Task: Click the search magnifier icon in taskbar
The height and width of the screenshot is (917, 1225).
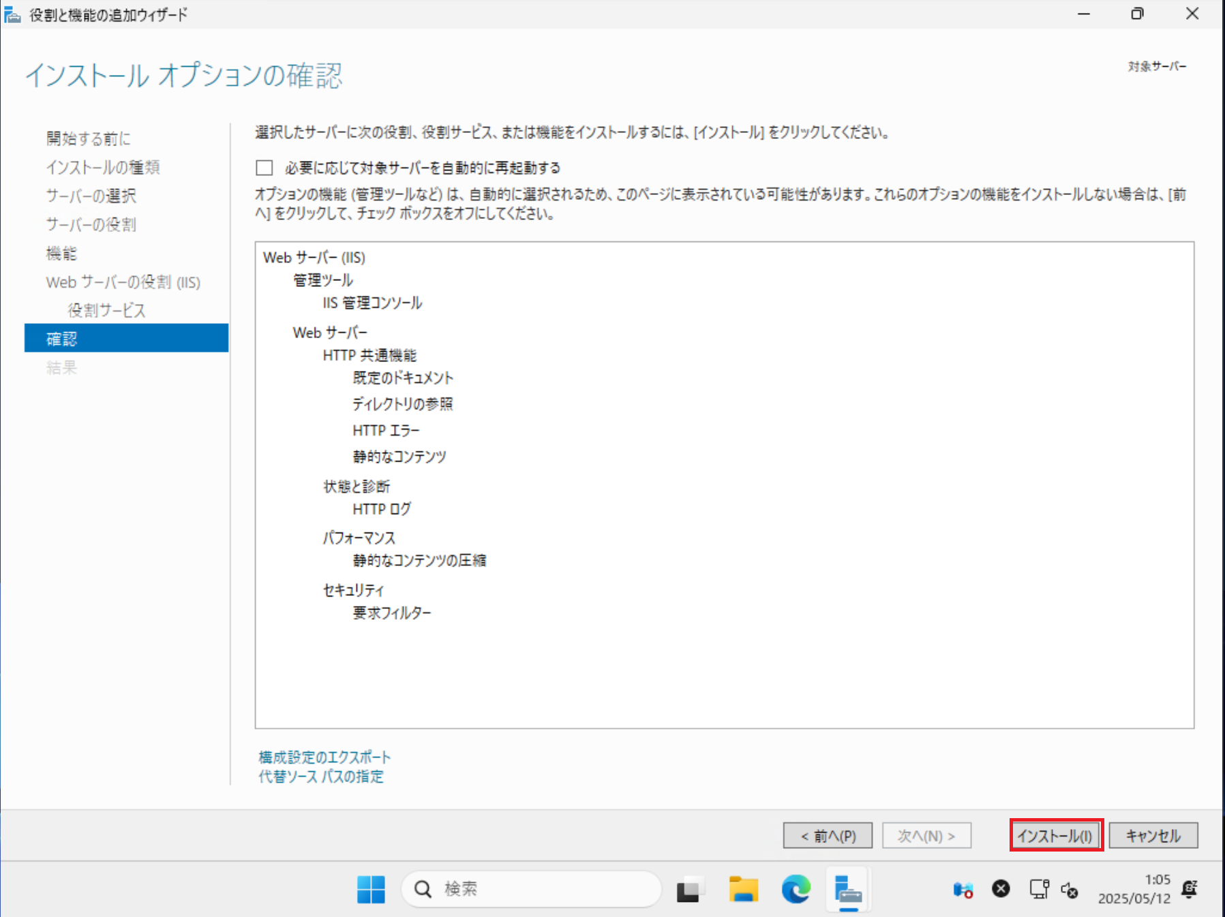Action: coord(423,889)
